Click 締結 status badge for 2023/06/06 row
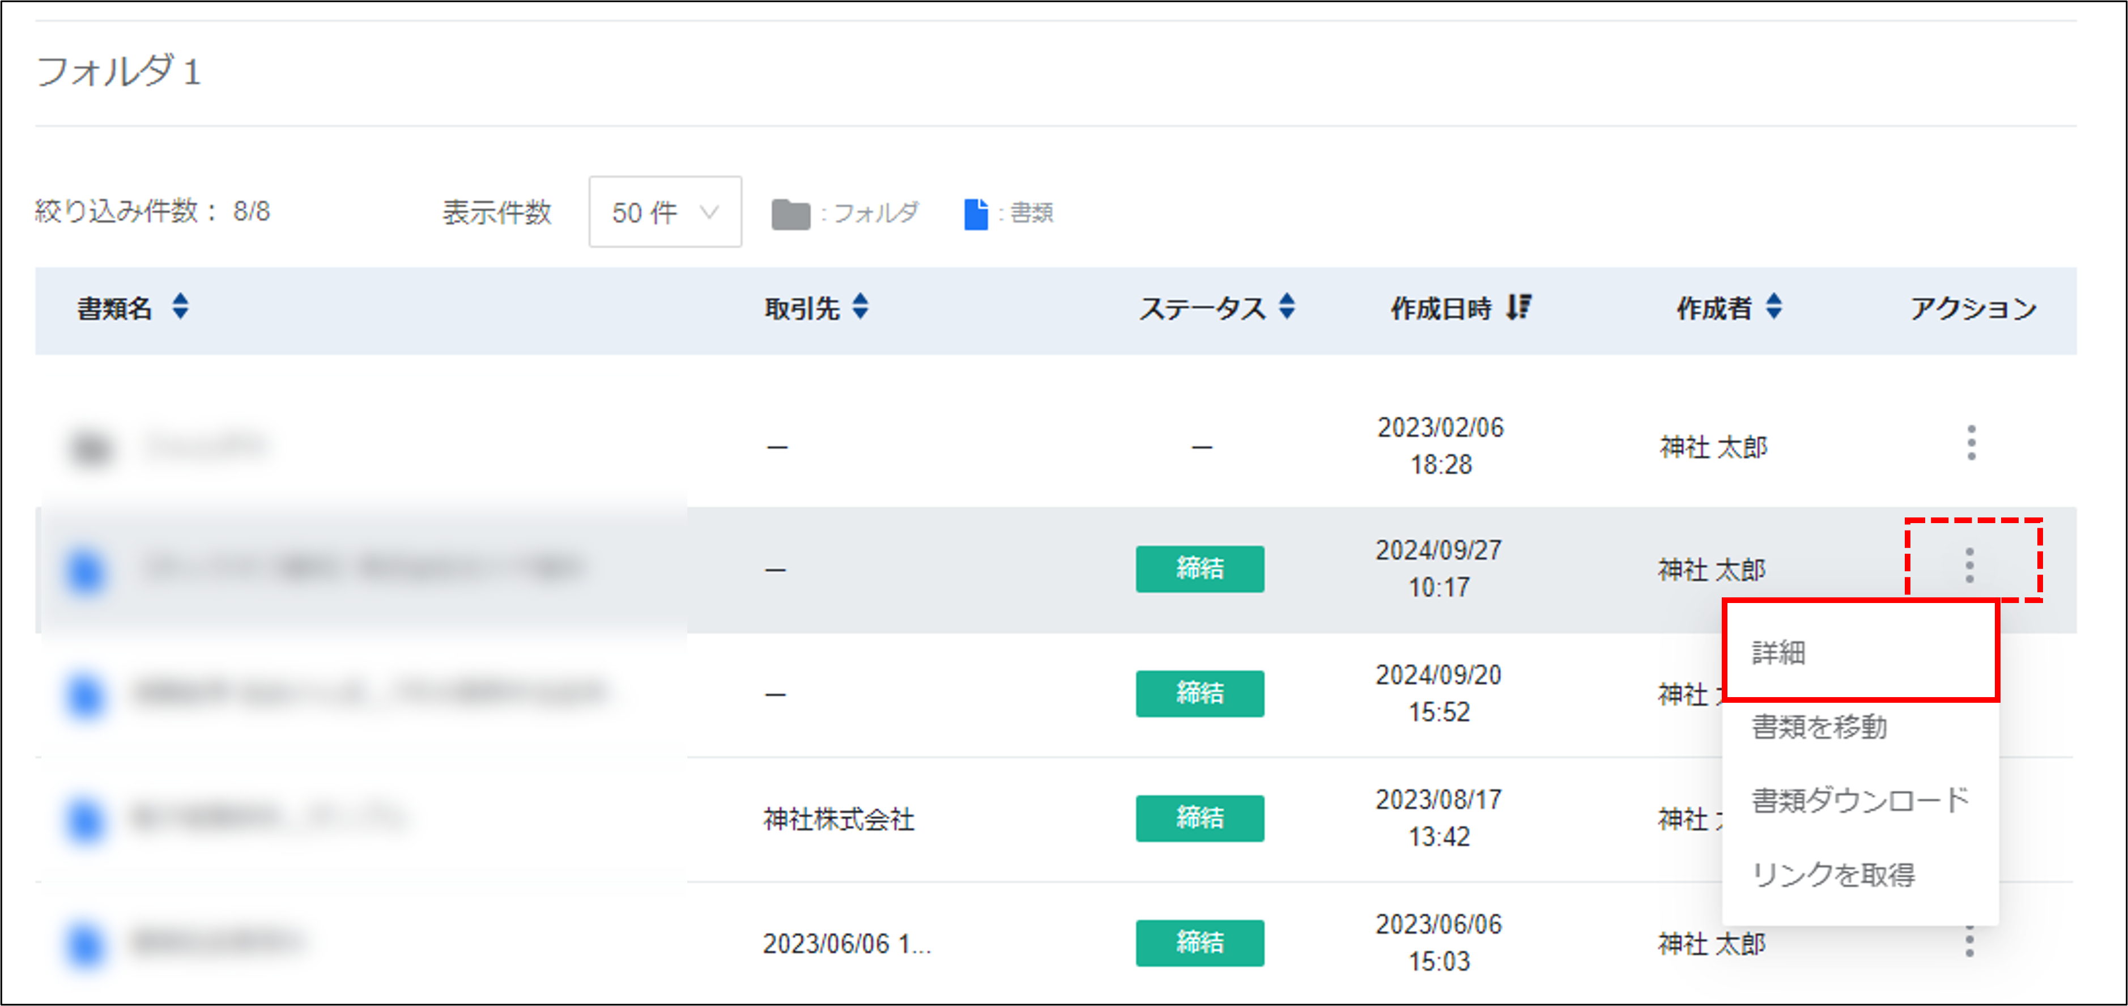This screenshot has width=2128, height=1006. [1199, 943]
